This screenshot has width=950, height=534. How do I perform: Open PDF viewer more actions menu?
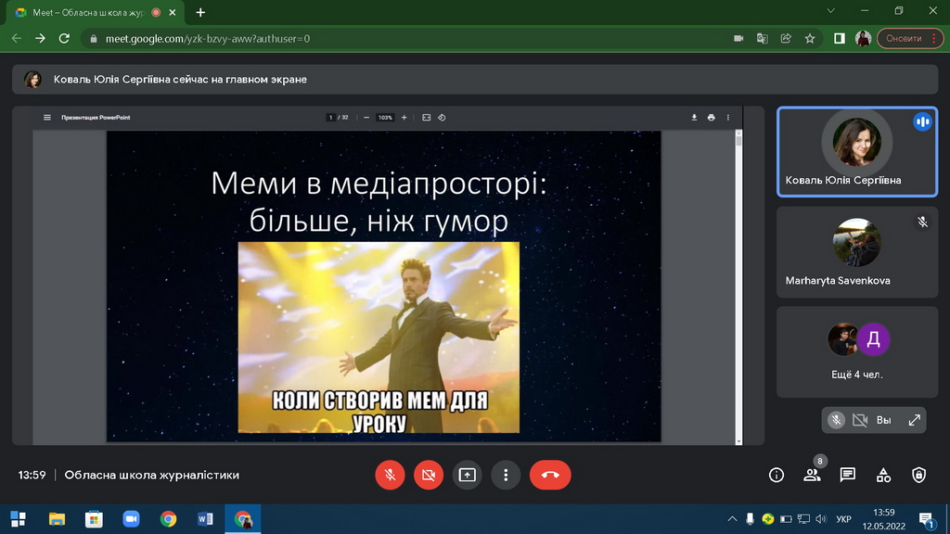pos(728,118)
